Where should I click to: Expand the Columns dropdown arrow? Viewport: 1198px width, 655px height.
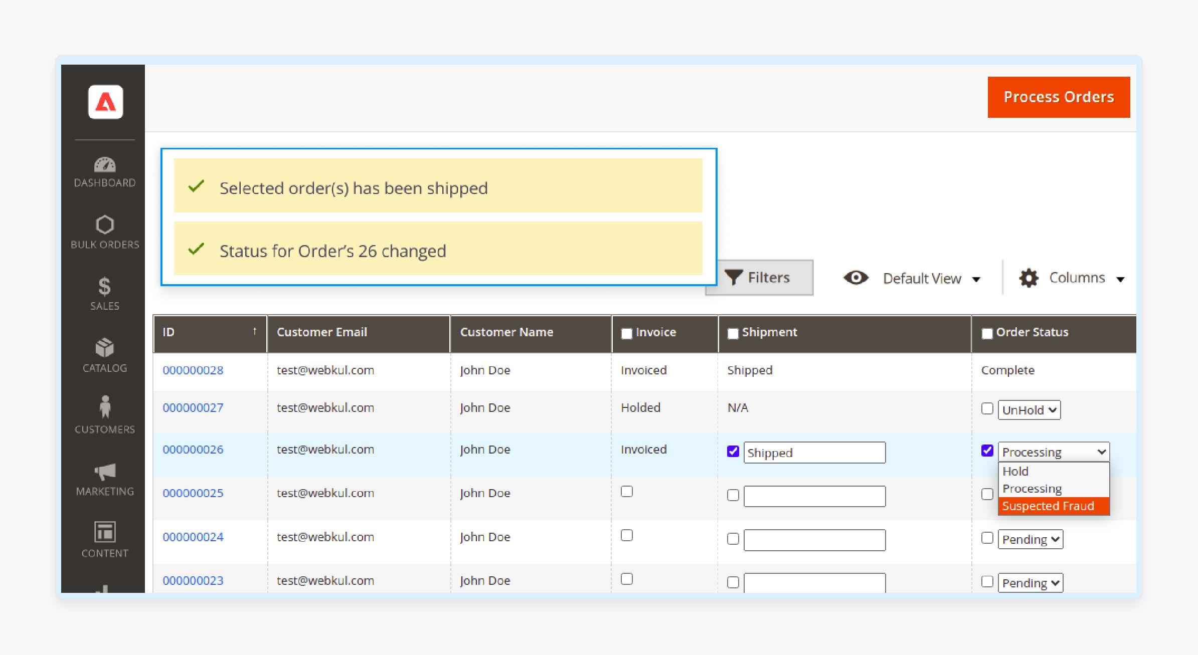coord(1120,279)
